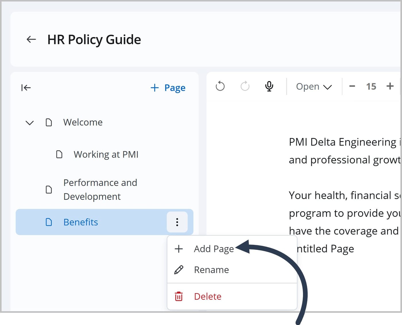Add a new page with the + Page button
The height and width of the screenshot is (325, 402).
(x=168, y=88)
